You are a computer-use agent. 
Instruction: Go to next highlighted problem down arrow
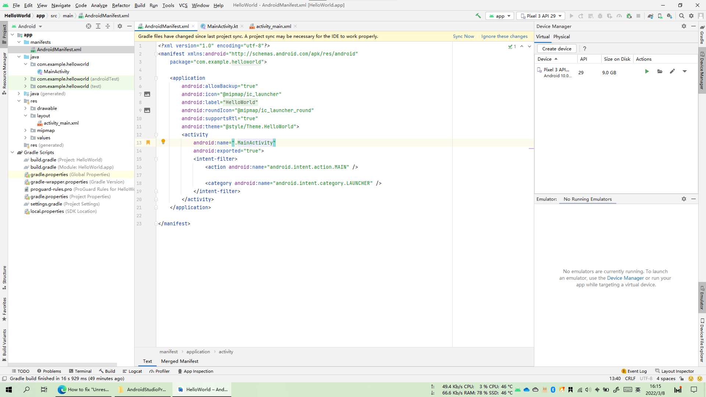click(x=529, y=46)
